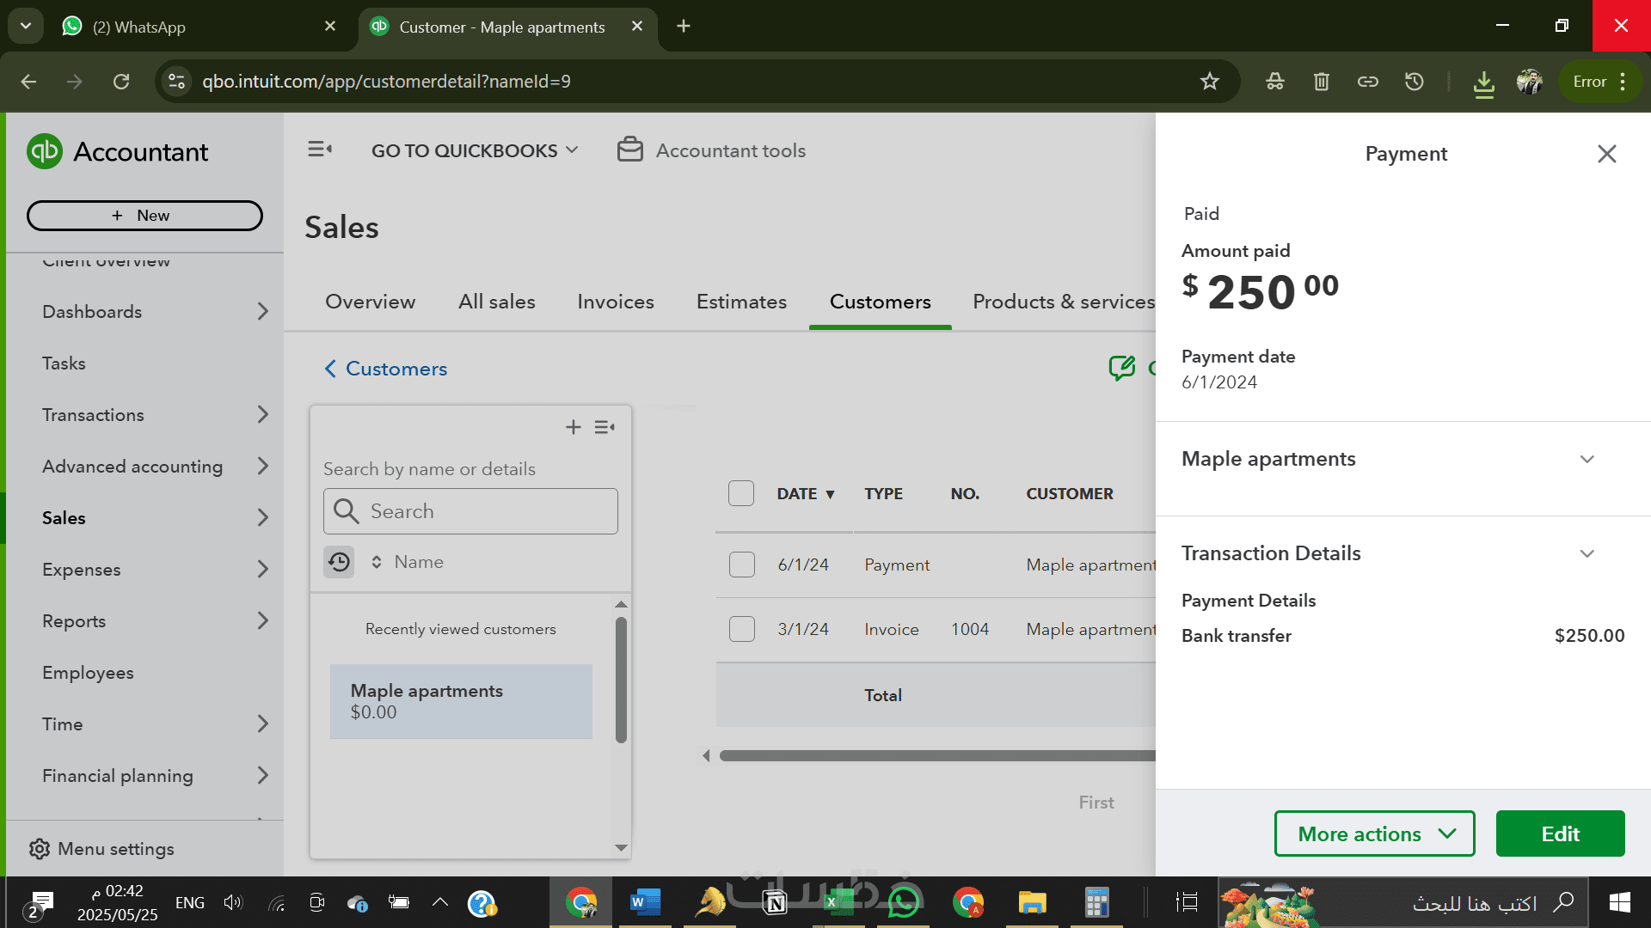Click the plus icon to add customer
1651x928 pixels.
573,427
